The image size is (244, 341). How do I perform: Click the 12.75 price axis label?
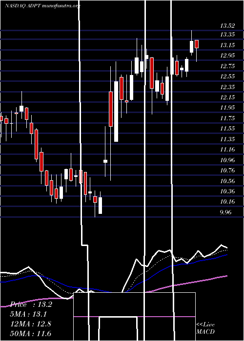[x=227, y=66]
